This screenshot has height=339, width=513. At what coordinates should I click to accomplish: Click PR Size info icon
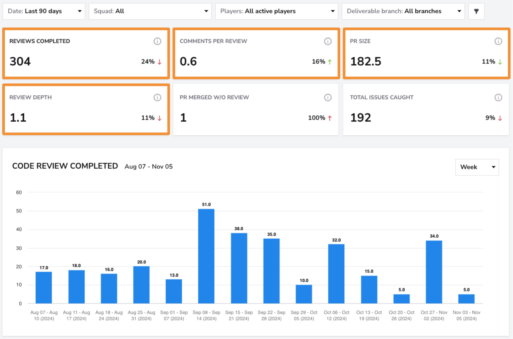[x=498, y=41]
